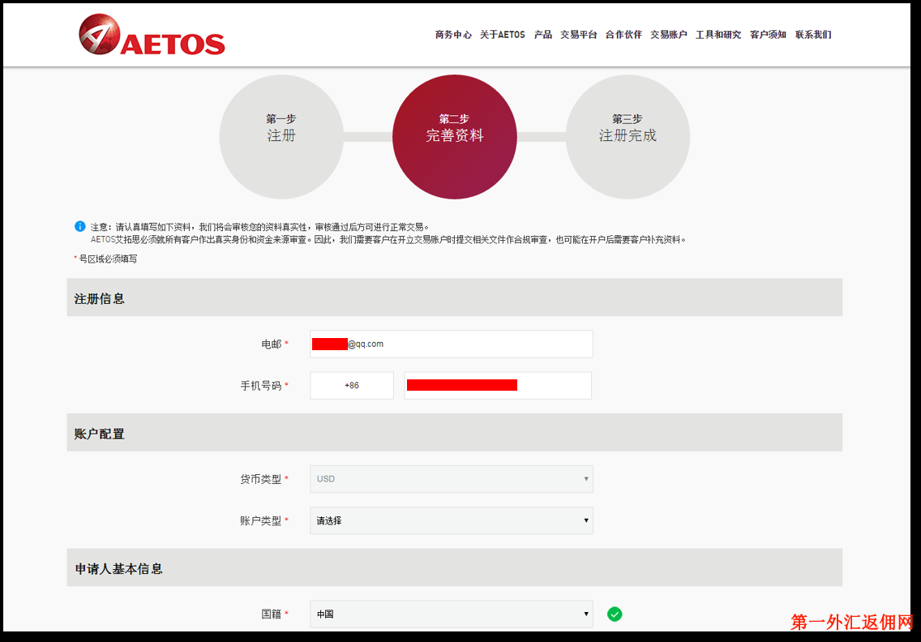This screenshot has width=921, height=642.
Task: Click the 账户配置 section header text
Action: [99, 434]
